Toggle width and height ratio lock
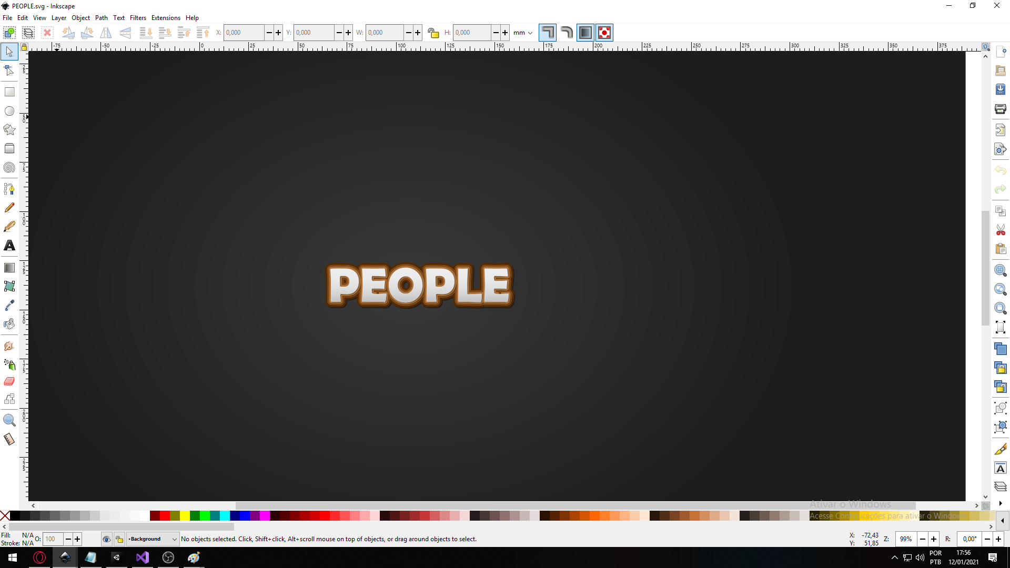Screen dimensions: 1010x568 click(x=433, y=33)
